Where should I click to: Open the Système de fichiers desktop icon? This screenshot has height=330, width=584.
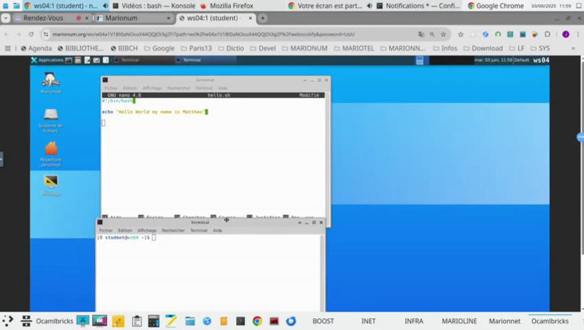51,120
